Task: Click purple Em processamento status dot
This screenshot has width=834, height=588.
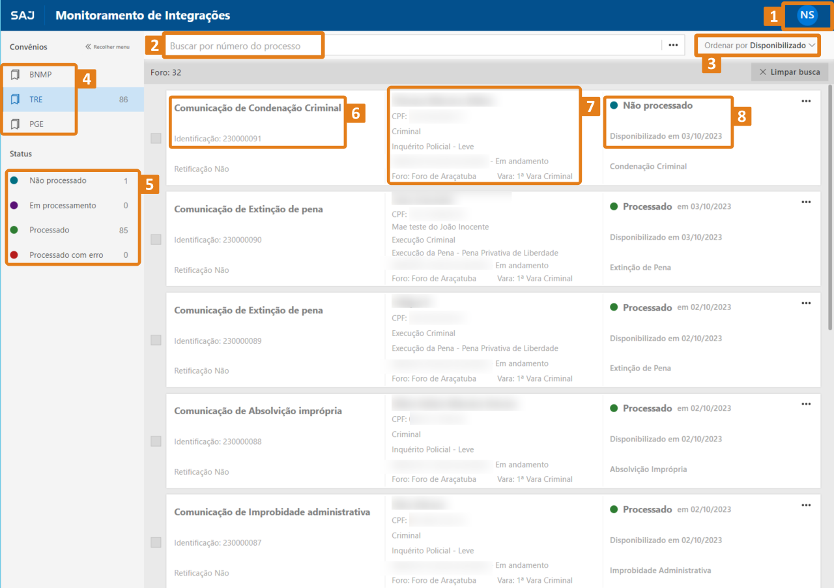Action: coord(14,205)
